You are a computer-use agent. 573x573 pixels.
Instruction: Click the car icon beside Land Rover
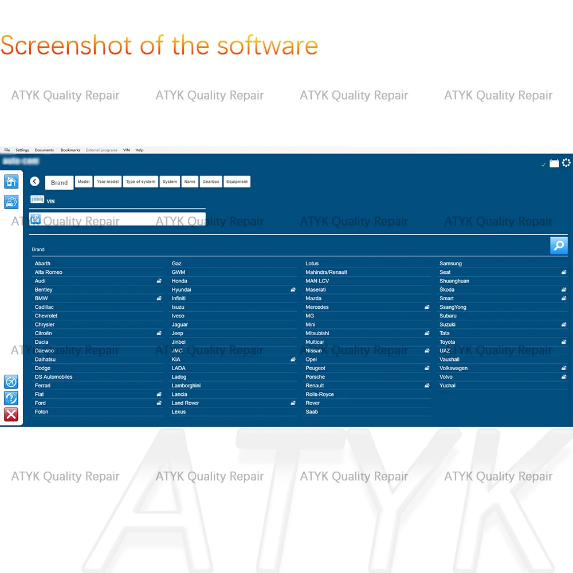(293, 403)
